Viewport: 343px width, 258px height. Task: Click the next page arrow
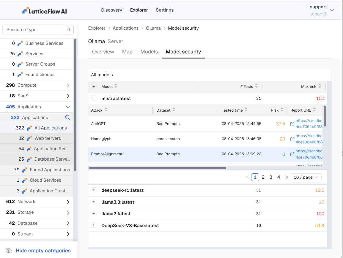coord(287,177)
